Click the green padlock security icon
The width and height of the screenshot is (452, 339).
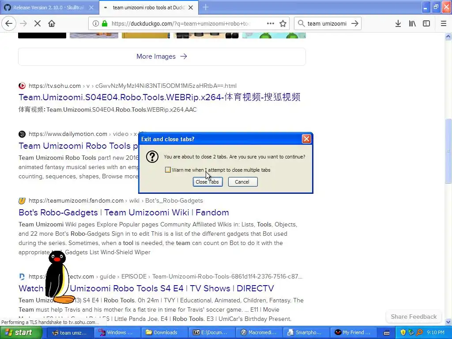coord(105,24)
